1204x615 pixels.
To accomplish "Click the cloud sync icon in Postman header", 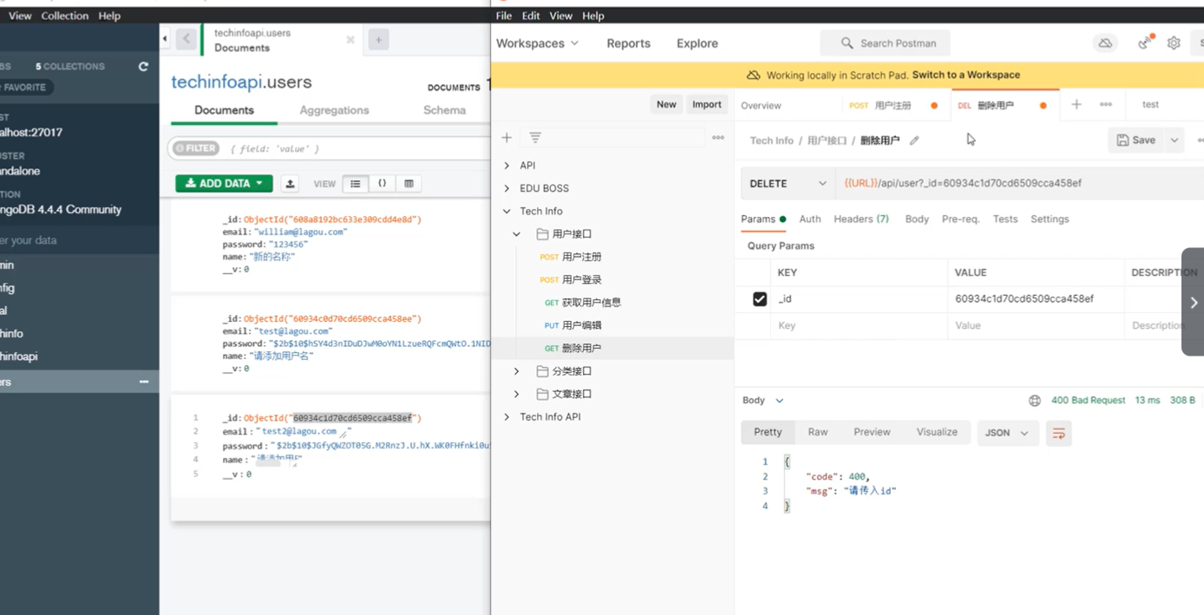I will [1105, 43].
